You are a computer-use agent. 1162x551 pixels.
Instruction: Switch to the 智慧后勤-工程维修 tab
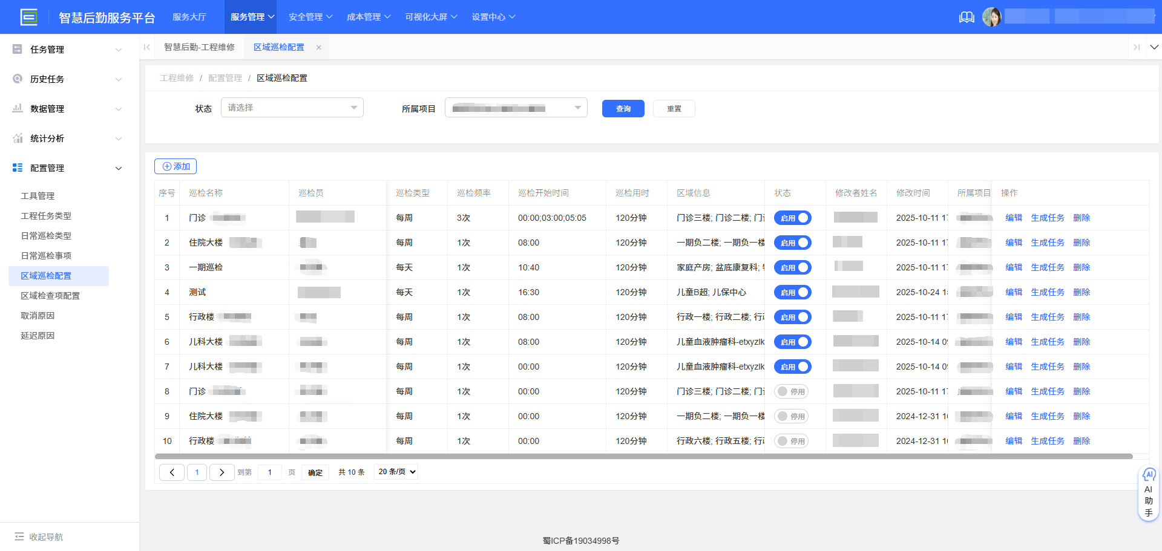(200, 47)
